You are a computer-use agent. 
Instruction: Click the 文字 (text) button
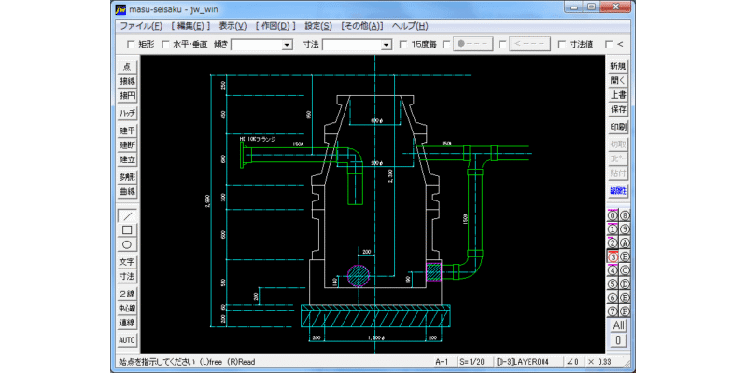(127, 262)
